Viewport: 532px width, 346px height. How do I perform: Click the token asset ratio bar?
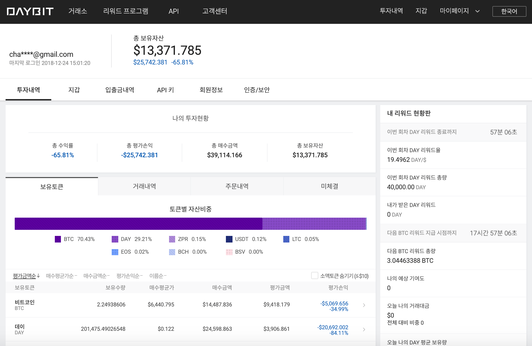pos(190,223)
